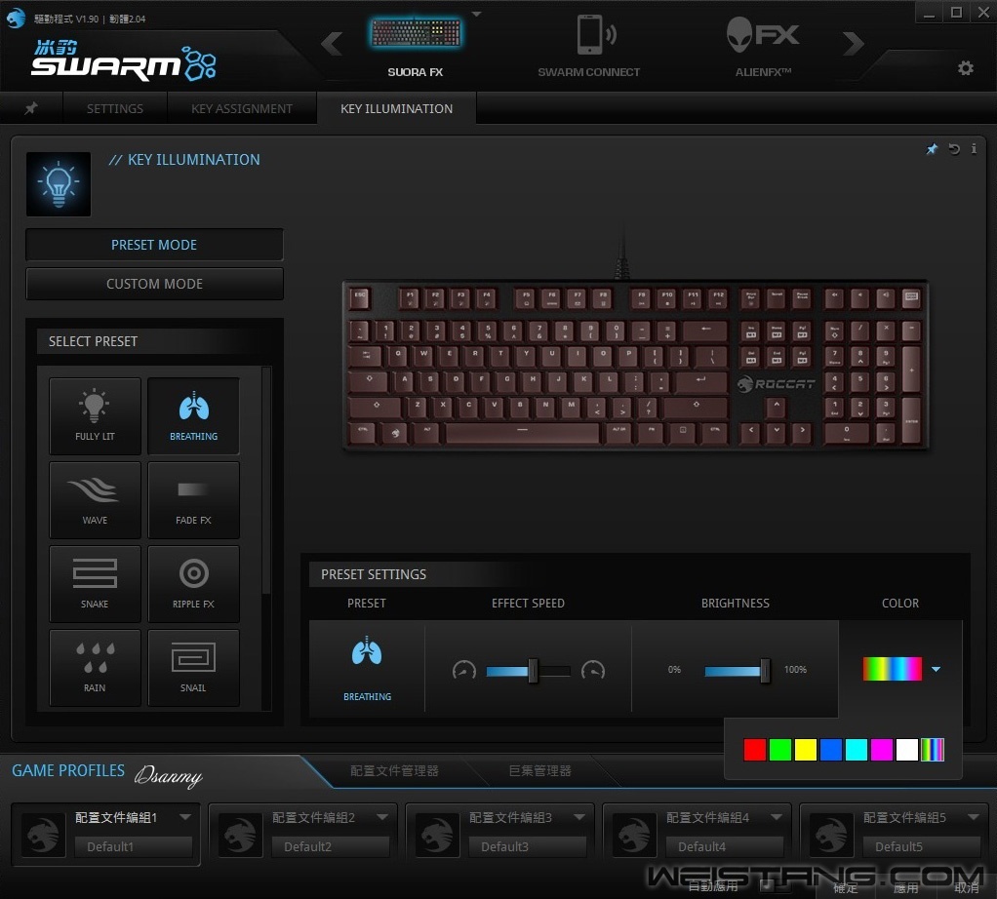Pick the red color swatch
This screenshot has height=899, width=997.
tap(755, 750)
